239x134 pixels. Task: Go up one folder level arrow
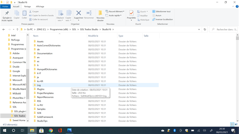(18, 29)
